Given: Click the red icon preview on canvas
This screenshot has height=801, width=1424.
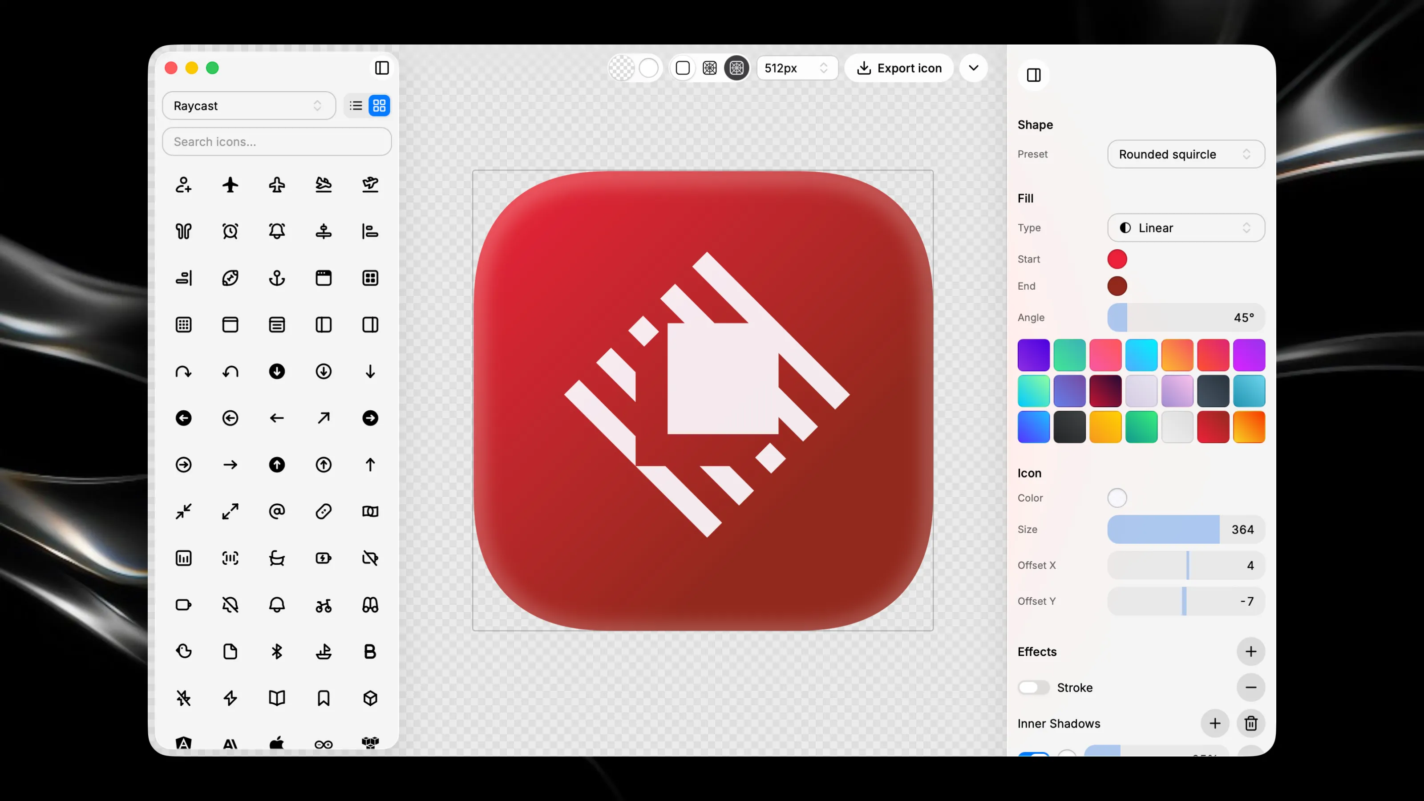Looking at the screenshot, I should point(703,401).
